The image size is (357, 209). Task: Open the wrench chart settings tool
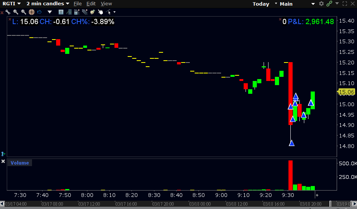tap(8, 12)
